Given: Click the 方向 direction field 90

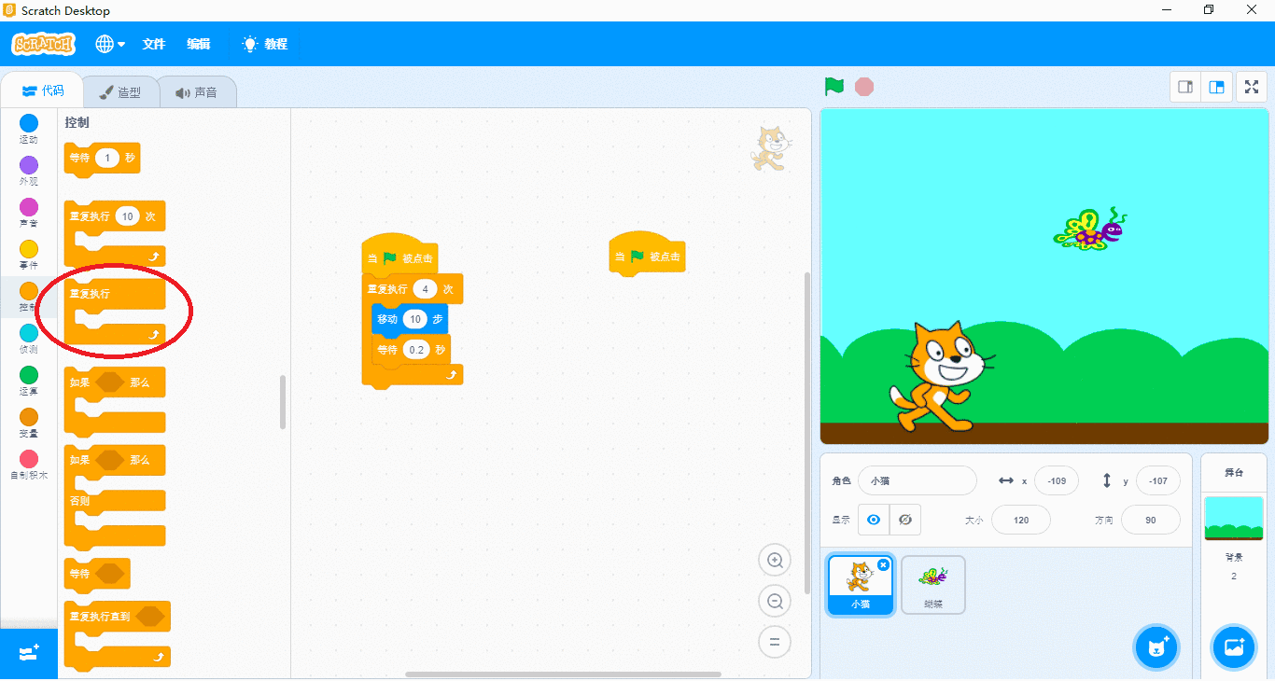Looking at the screenshot, I should click(1150, 520).
